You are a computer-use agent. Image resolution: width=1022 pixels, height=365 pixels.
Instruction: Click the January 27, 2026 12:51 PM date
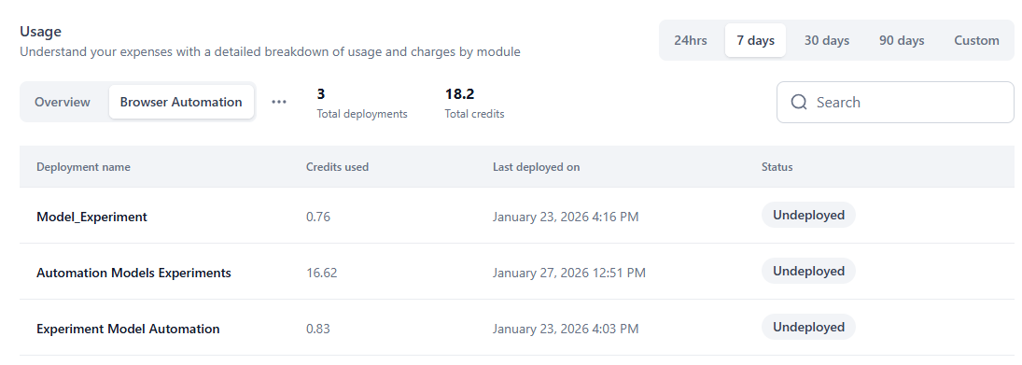(x=569, y=274)
